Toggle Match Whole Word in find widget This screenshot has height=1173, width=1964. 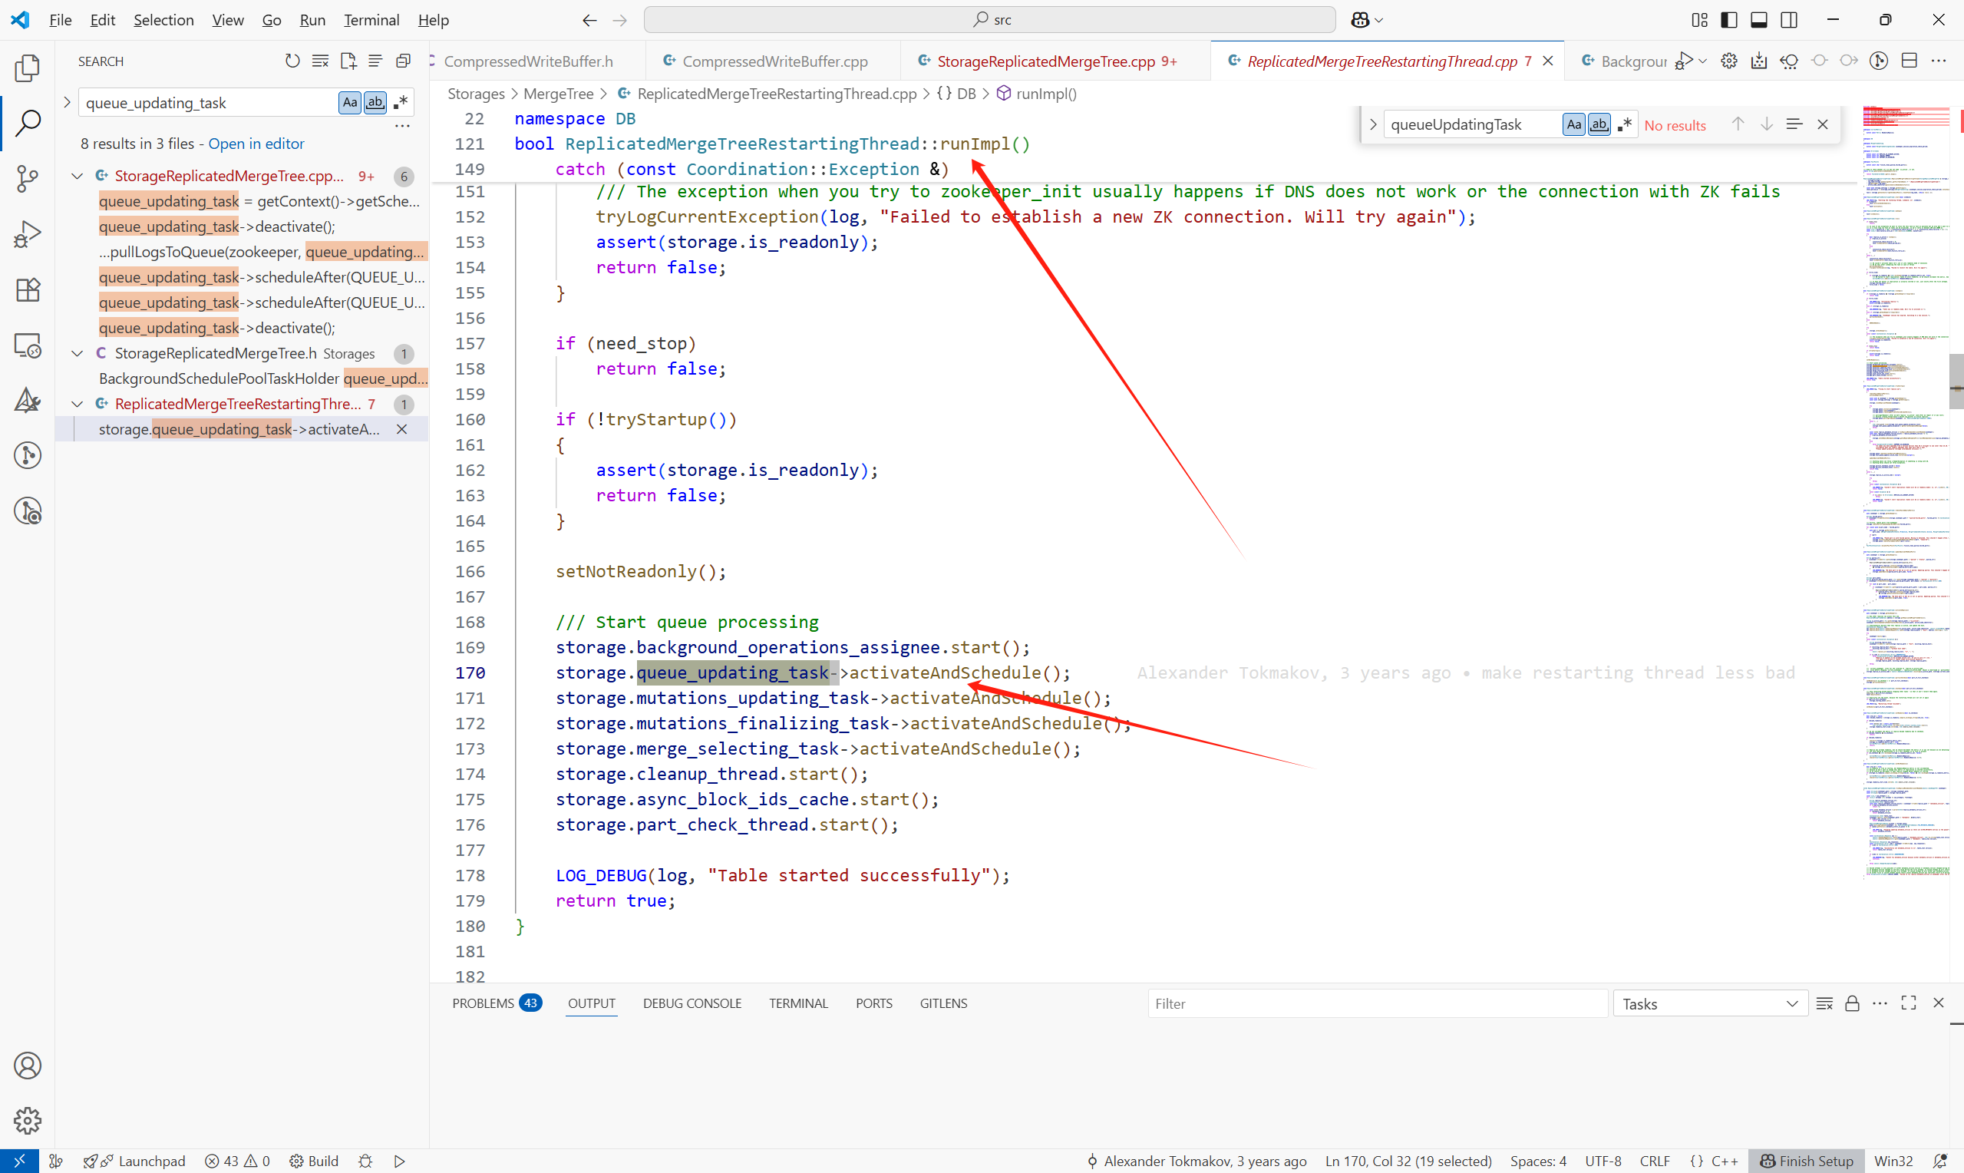1599,124
